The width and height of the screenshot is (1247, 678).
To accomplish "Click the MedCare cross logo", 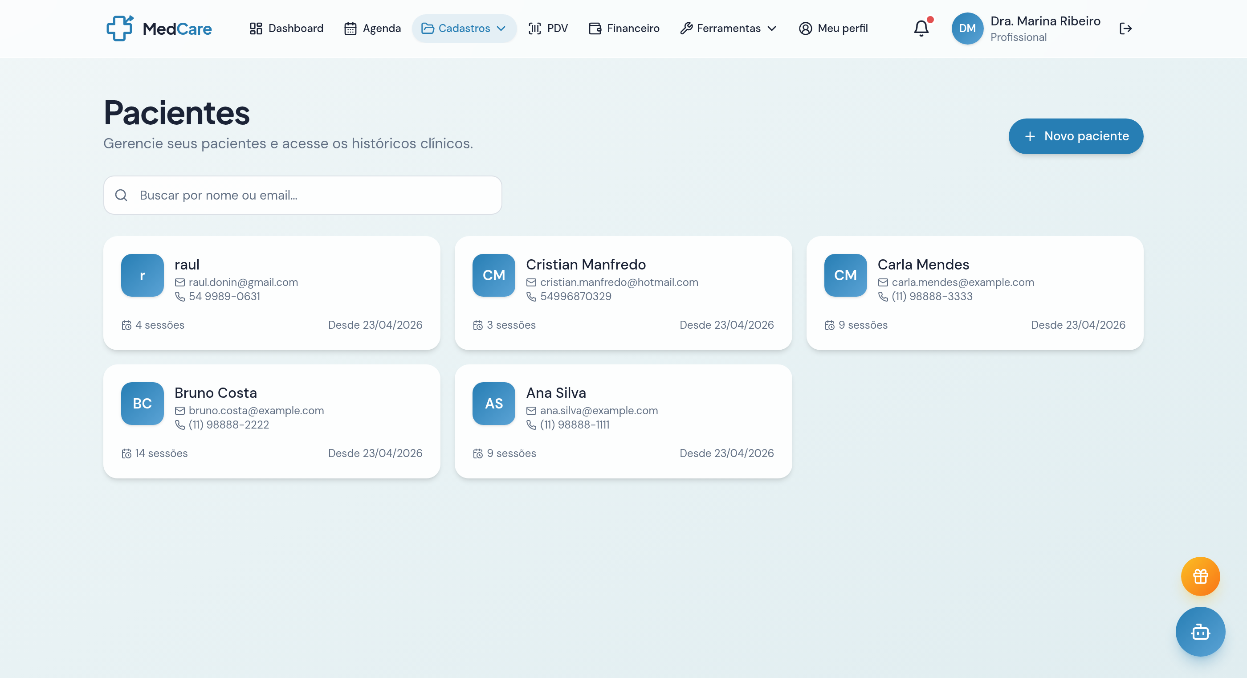I will click(x=119, y=29).
